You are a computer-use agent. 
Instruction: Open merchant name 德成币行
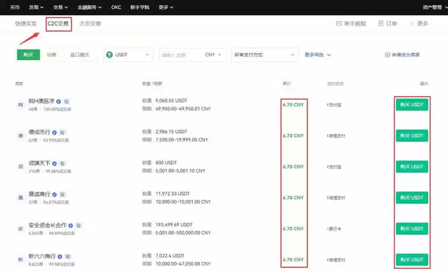tap(39, 133)
